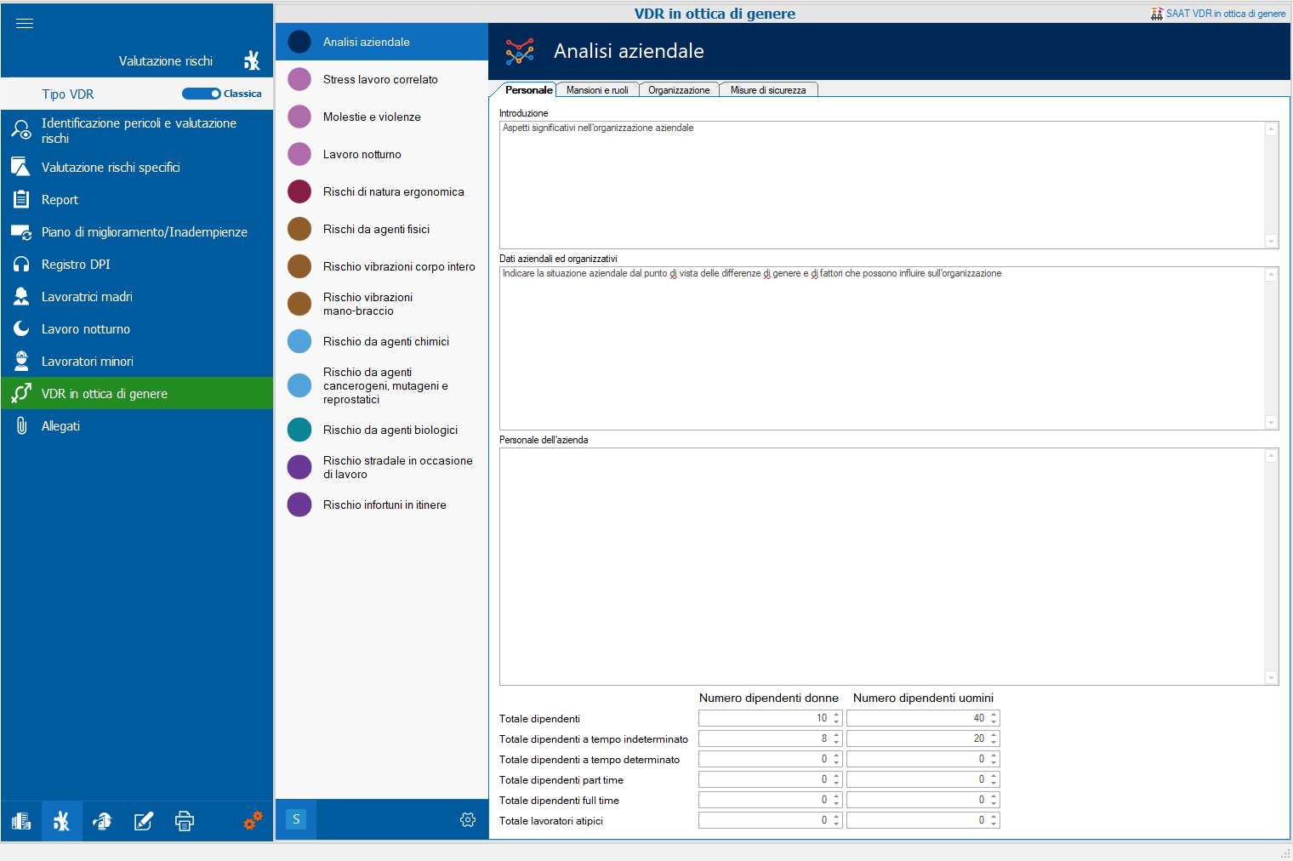Increase total women employees with the up arrow
This screenshot has height=861, width=1293.
tap(837, 715)
